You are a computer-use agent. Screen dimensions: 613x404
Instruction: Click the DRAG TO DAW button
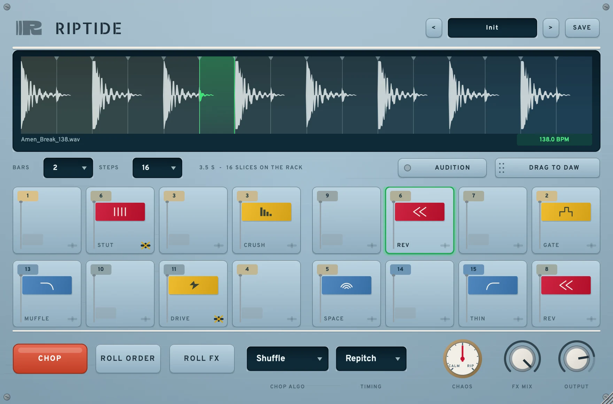pos(548,168)
